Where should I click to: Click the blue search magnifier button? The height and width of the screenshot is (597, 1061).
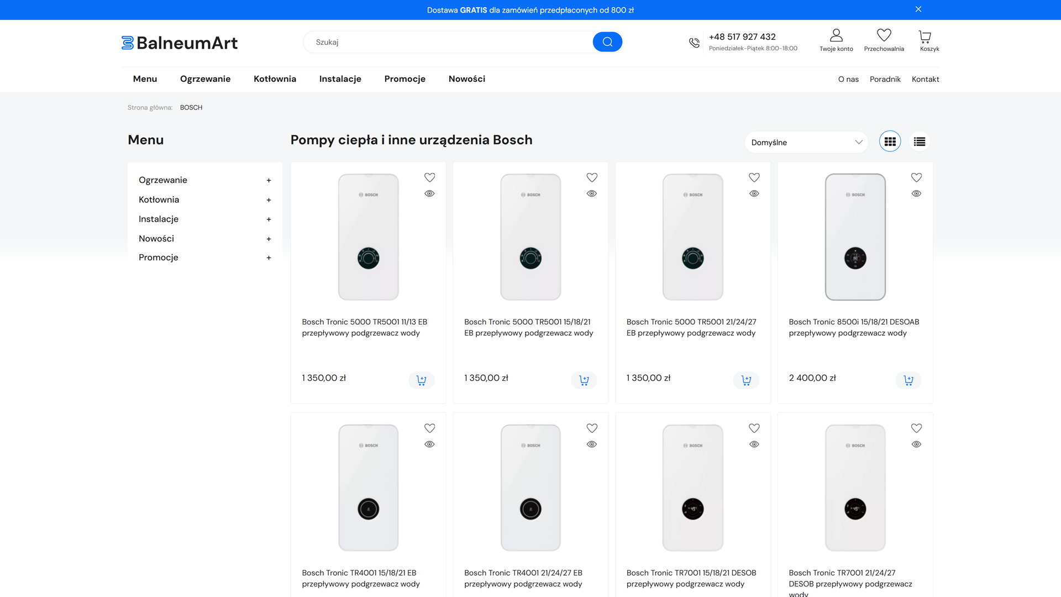coord(607,42)
